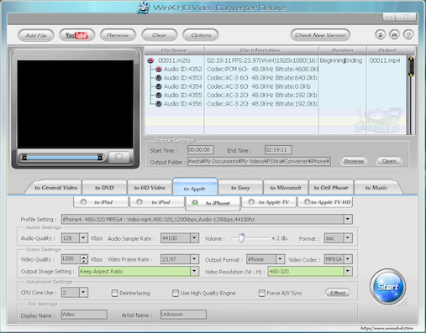This screenshot has width=426, height=333.
Task: Click the End Time field
Action: click(278, 150)
